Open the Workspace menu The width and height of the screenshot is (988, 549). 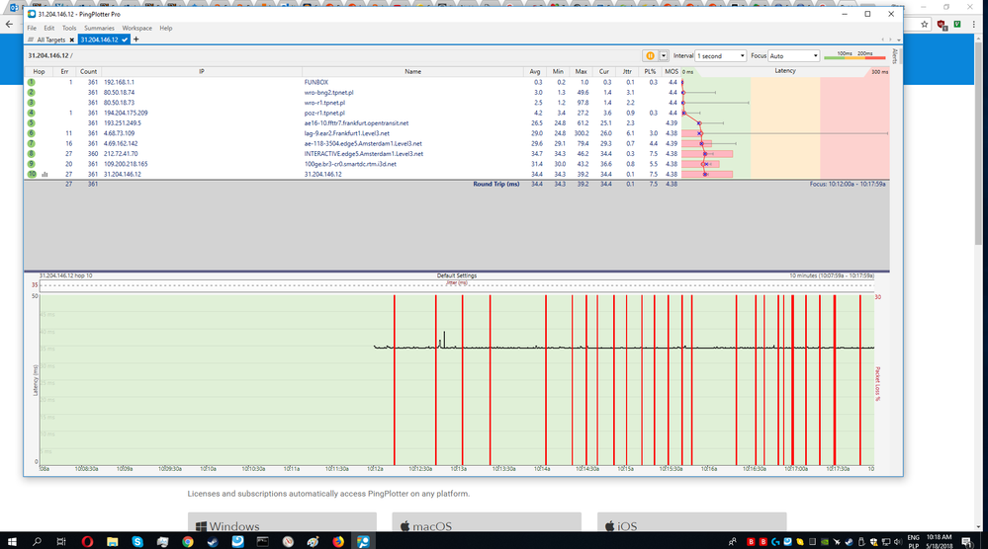click(x=137, y=28)
